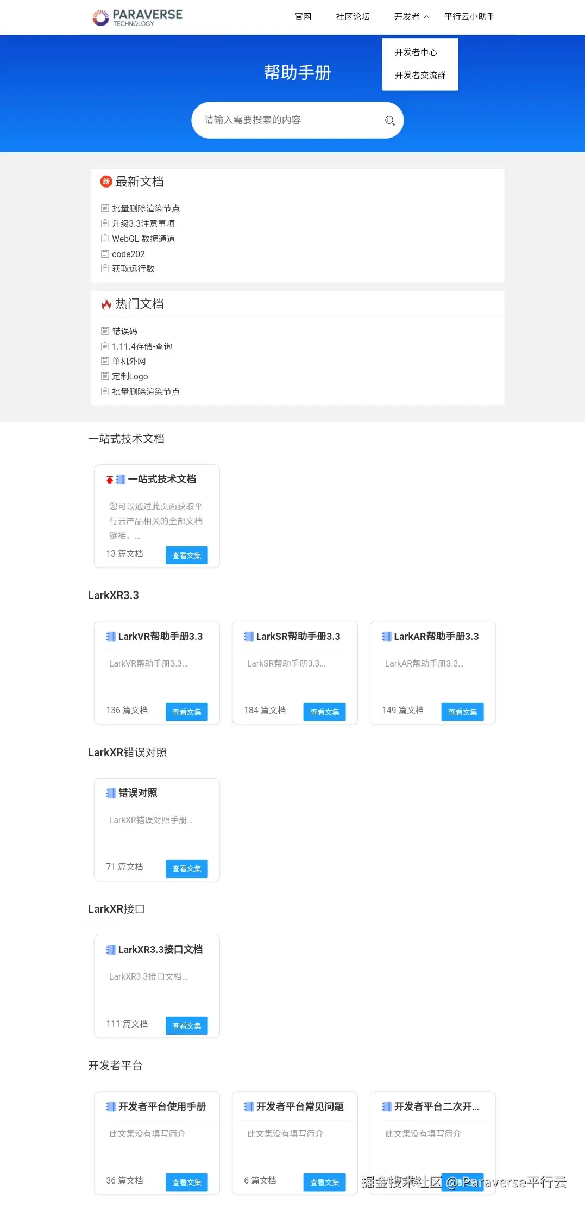585x1208 pixels.
Task: Click notebook icon on LarkVR帮助手册3.3 card
Action: [x=111, y=637]
